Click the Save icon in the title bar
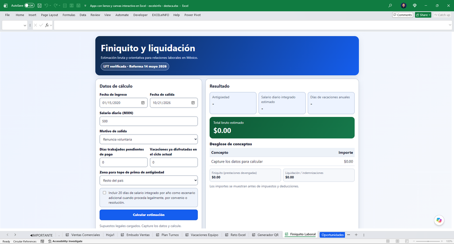This screenshot has width=454, height=244. 39,5
